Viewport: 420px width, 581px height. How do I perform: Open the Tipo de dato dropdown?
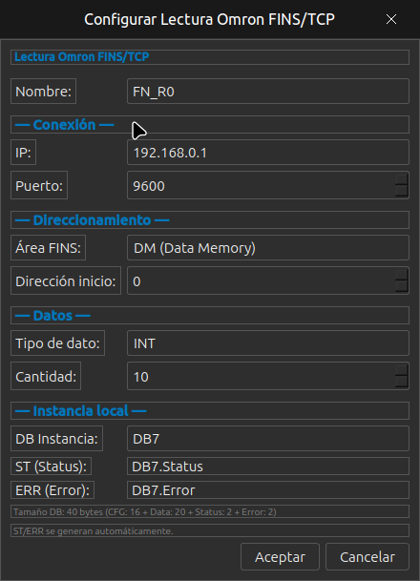[x=268, y=343]
